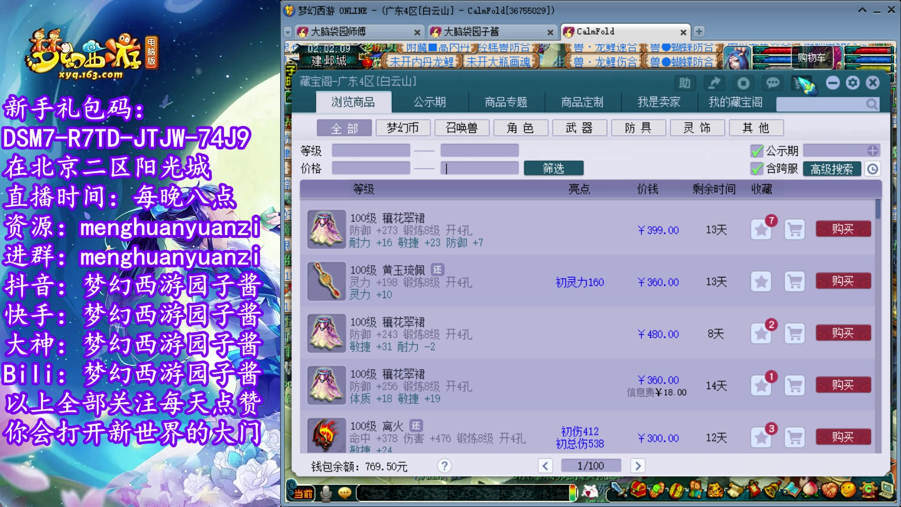Open the 高级搜索 advanced search
Image resolution: width=901 pixels, height=507 pixels.
coord(832,169)
